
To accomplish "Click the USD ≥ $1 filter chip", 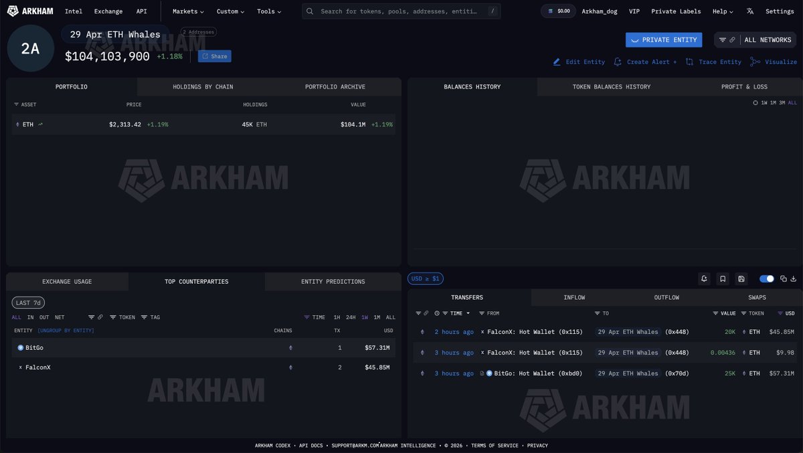I will (426, 278).
